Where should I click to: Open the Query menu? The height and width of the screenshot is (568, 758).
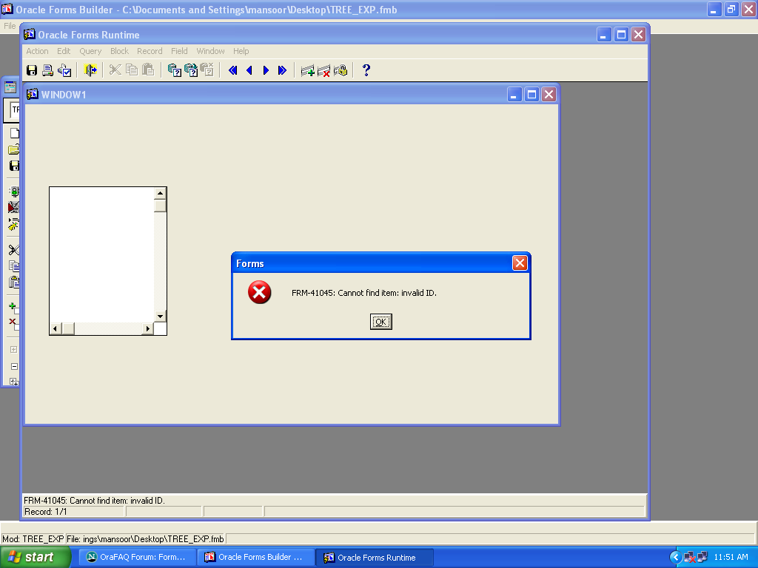[x=90, y=51]
